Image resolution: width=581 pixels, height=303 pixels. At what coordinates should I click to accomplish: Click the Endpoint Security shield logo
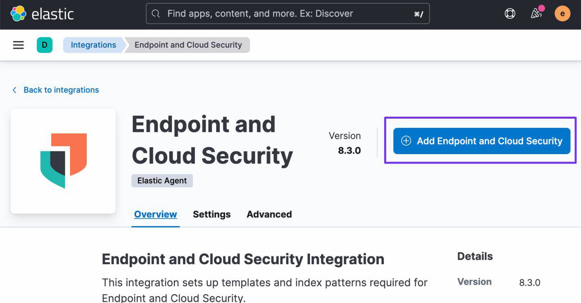(x=63, y=161)
